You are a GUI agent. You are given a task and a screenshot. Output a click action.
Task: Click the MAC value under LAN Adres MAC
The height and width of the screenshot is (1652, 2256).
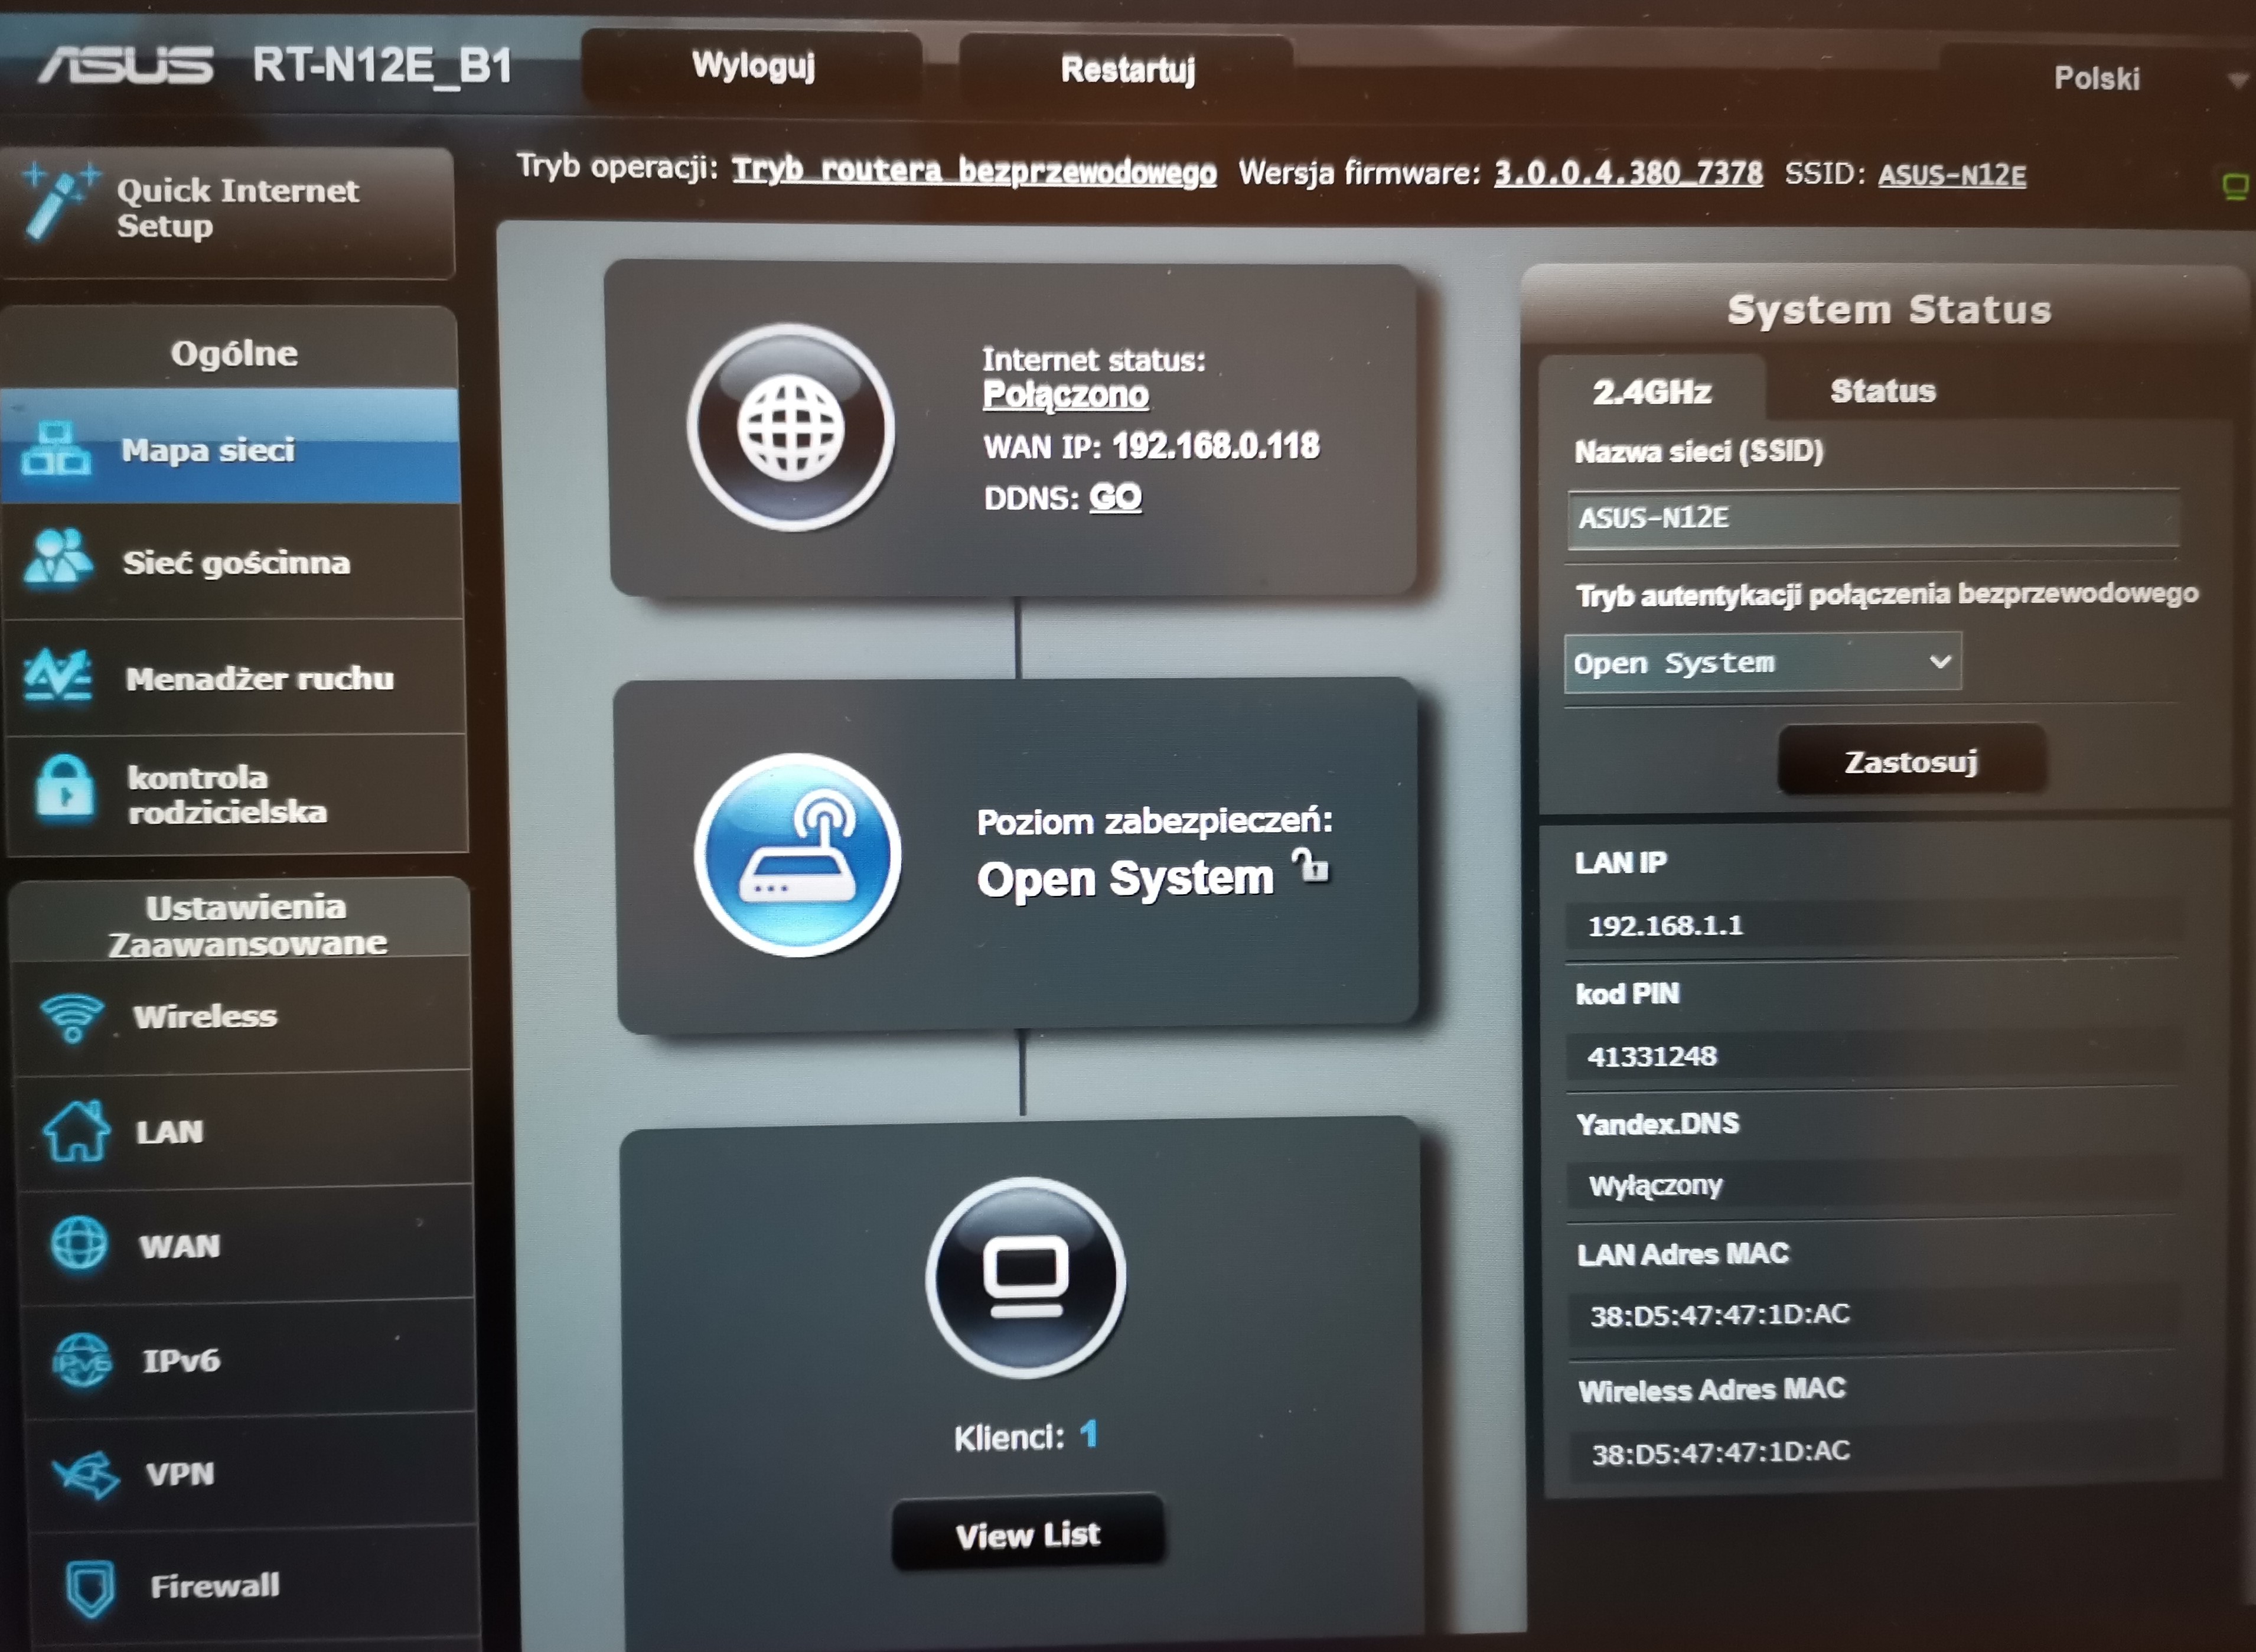tap(1720, 1314)
